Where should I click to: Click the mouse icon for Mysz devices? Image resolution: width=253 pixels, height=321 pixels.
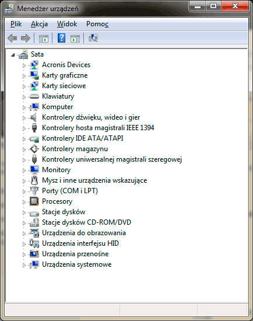pos(34,180)
